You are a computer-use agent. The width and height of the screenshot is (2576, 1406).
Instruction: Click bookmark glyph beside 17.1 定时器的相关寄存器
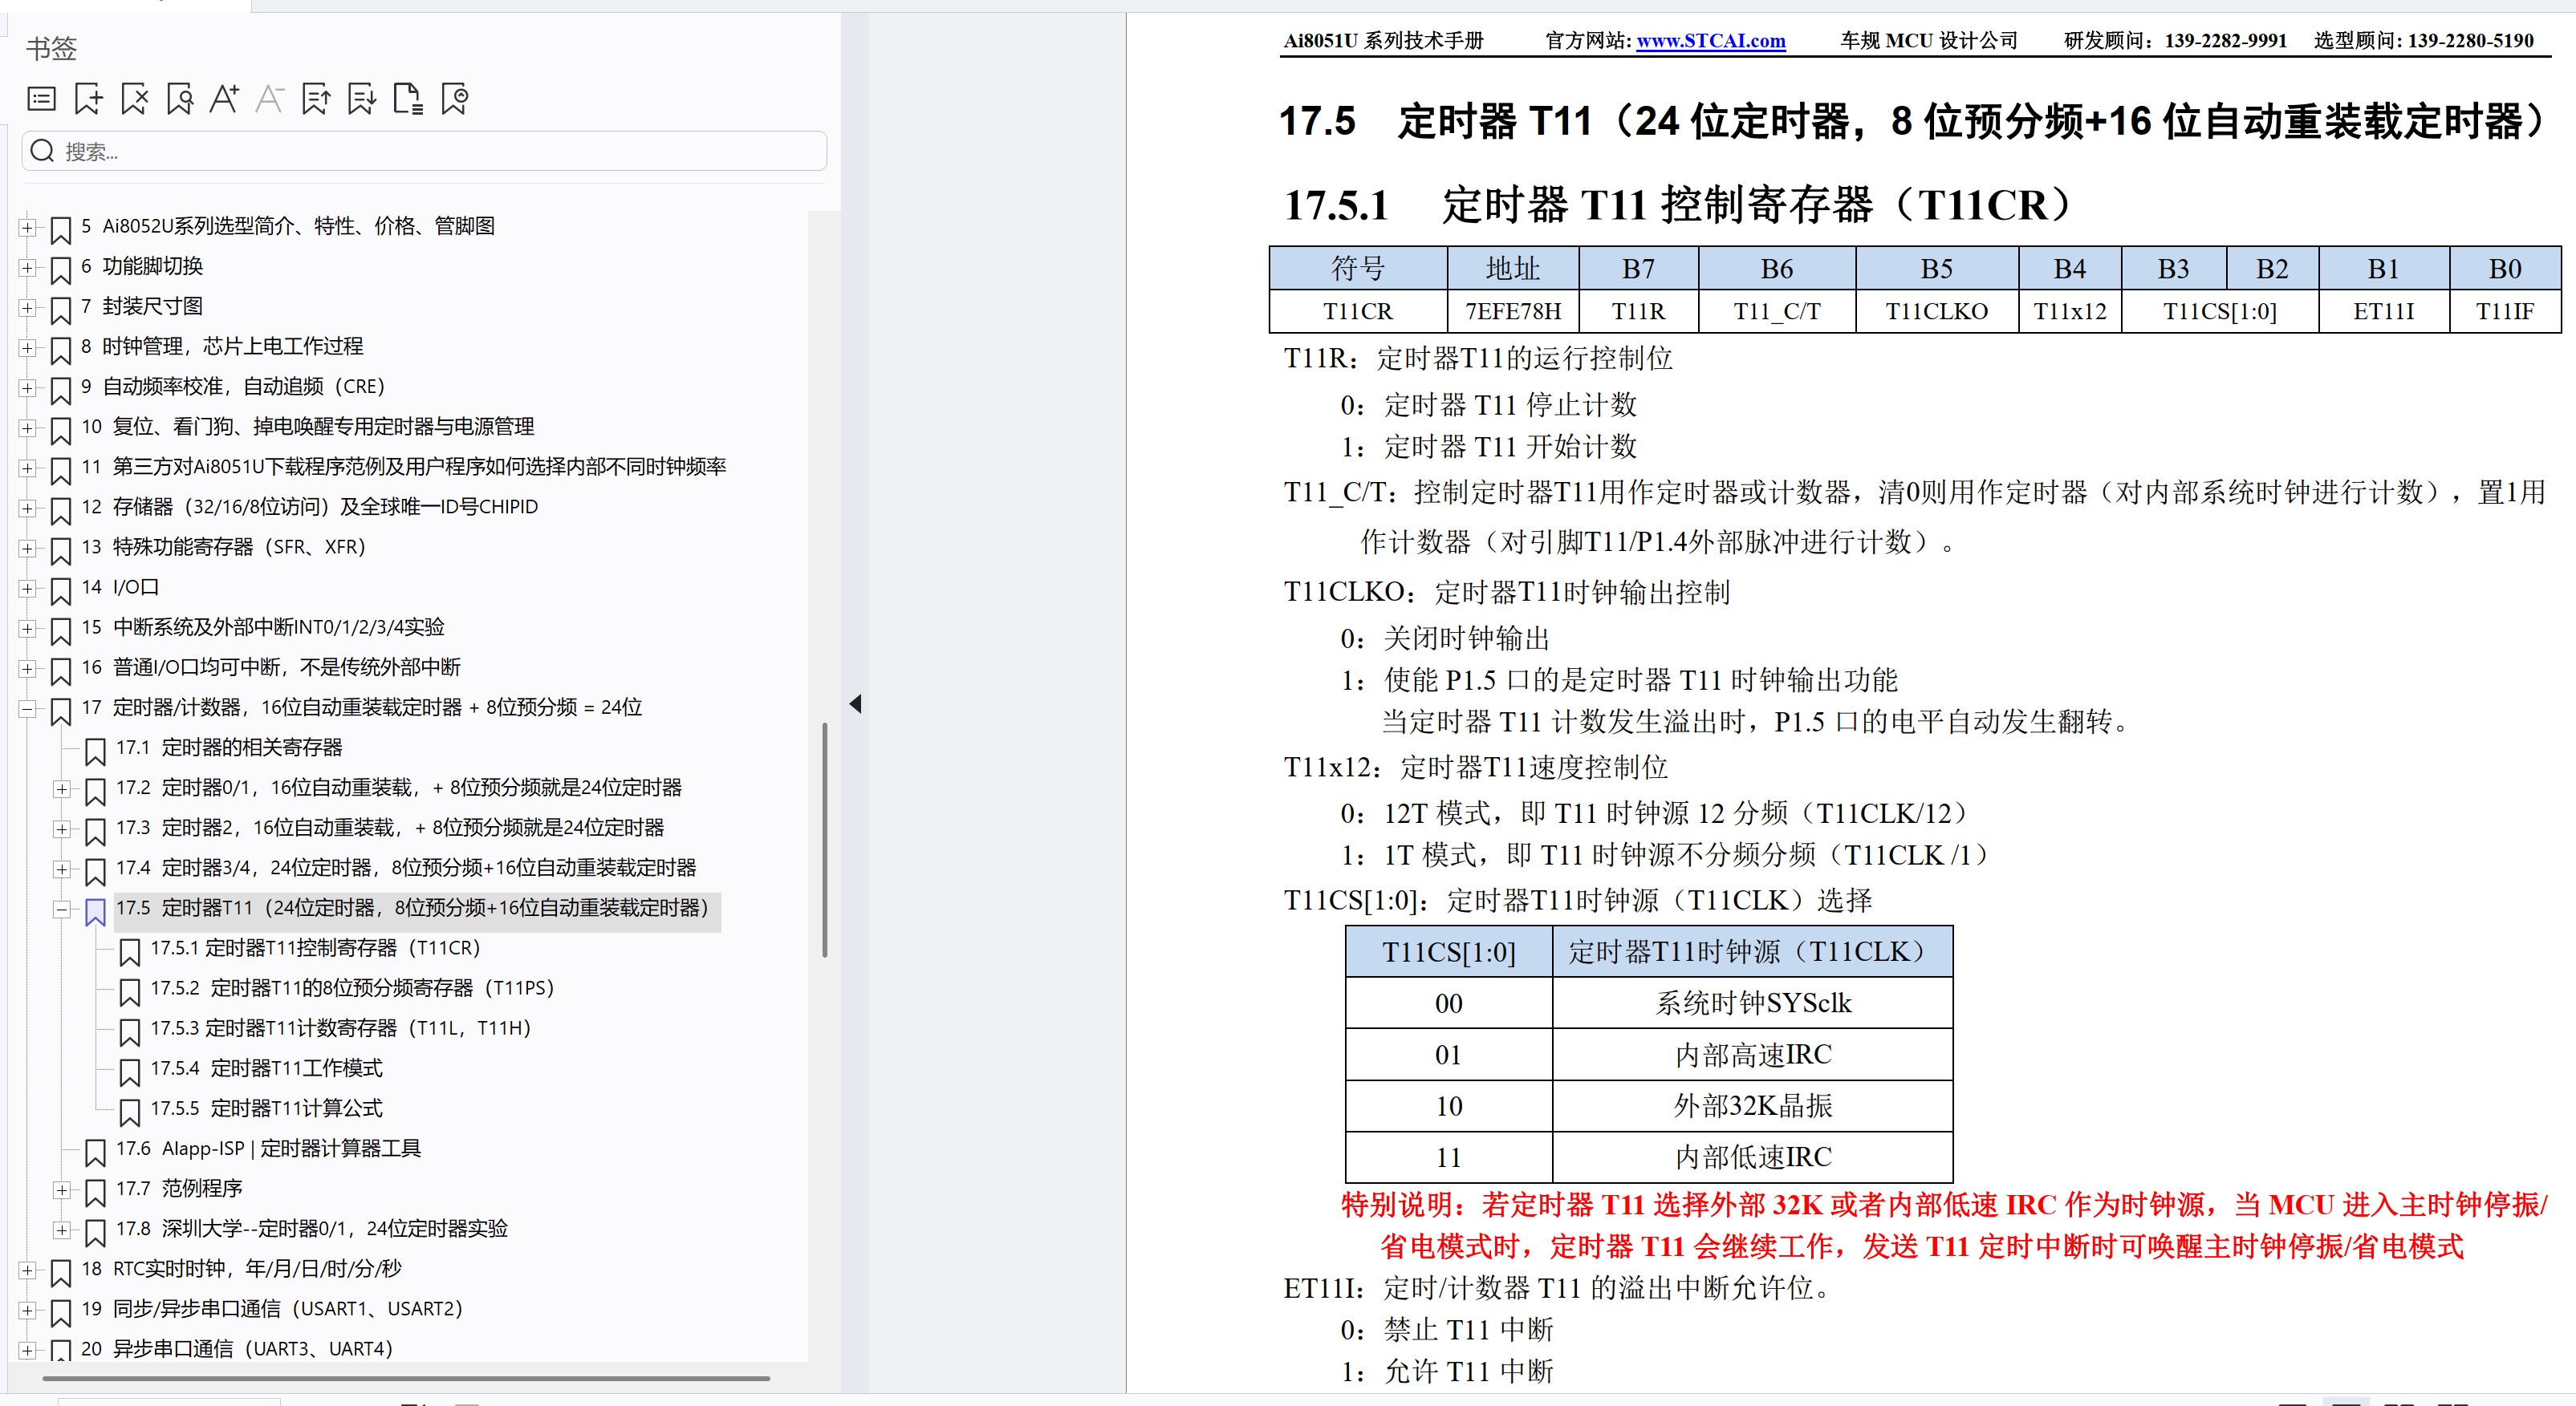point(95,751)
